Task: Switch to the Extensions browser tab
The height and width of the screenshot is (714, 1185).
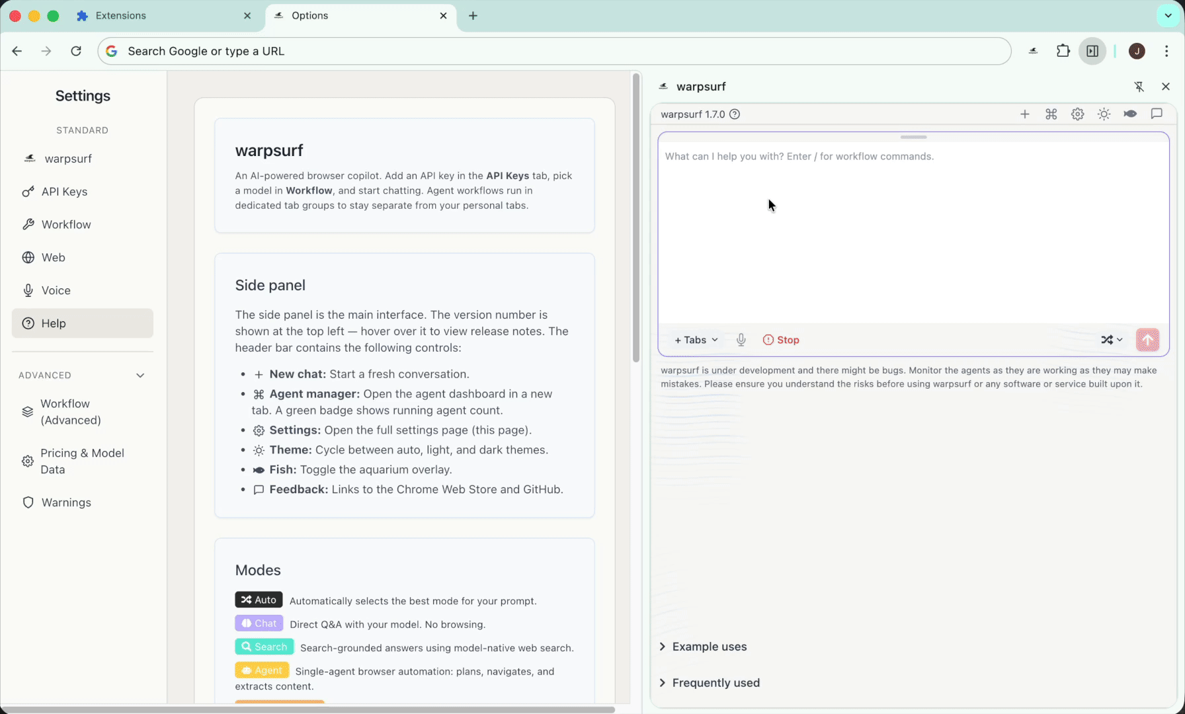Action: (x=121, y=16)
